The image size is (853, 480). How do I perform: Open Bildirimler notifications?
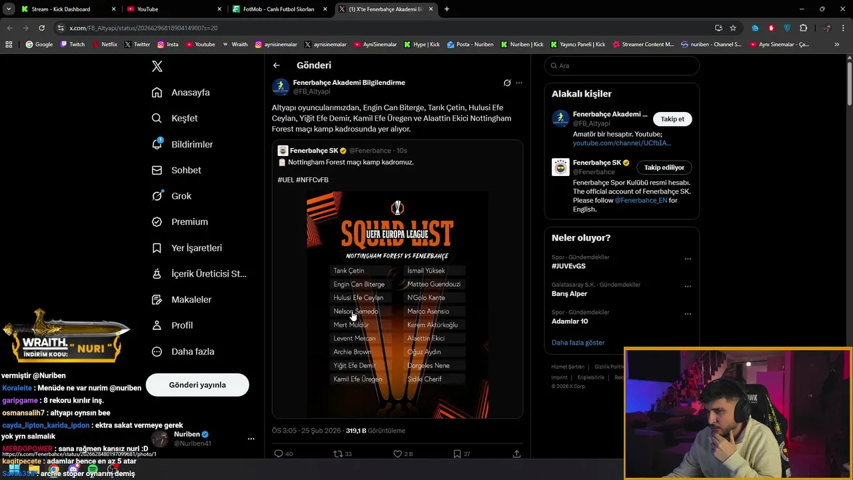point(182,144)
